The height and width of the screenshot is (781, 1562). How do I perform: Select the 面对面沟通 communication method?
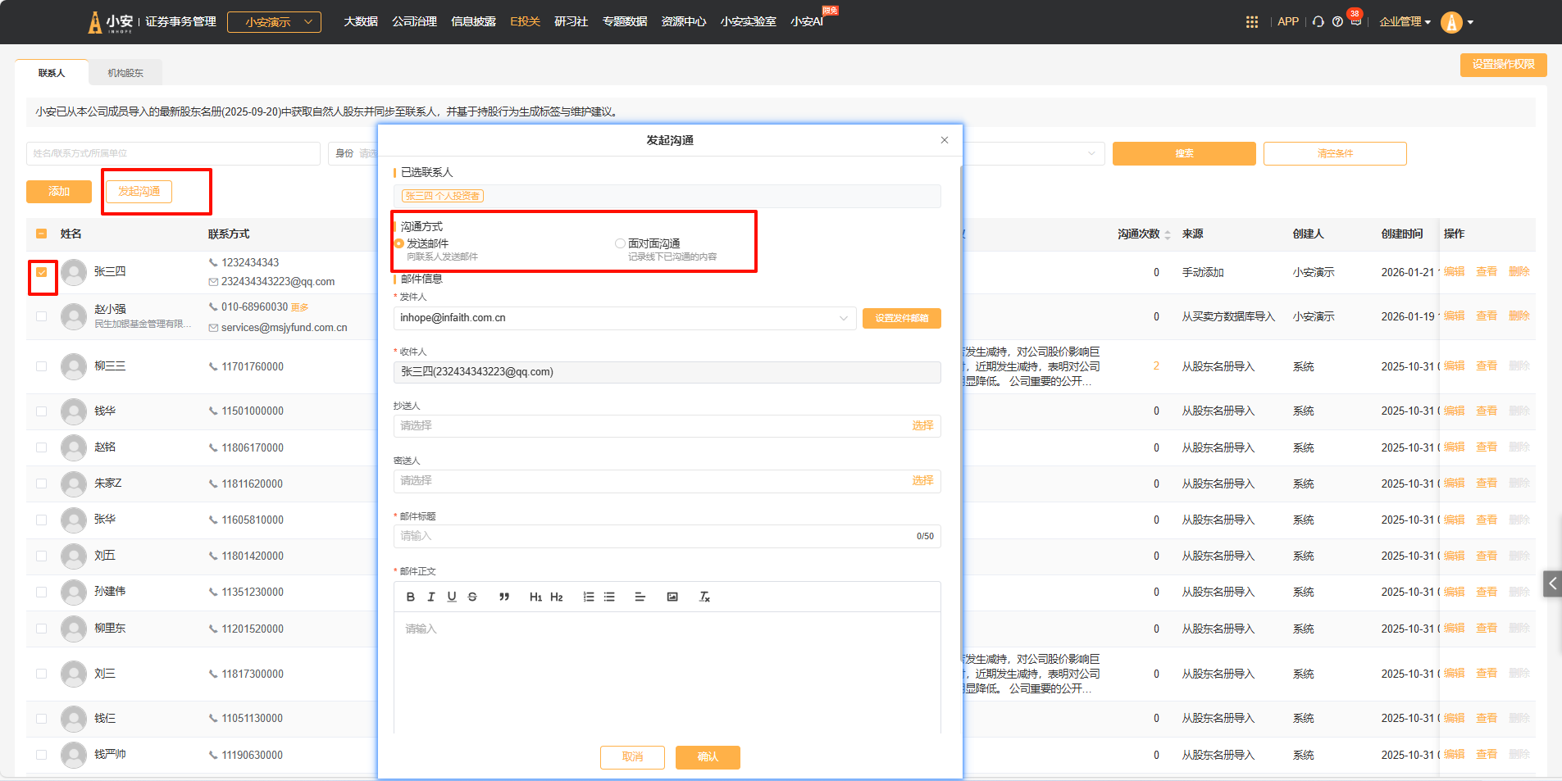pos(620,243)
